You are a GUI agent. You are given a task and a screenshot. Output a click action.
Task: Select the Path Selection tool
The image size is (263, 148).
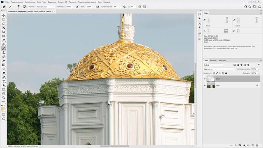4,86
